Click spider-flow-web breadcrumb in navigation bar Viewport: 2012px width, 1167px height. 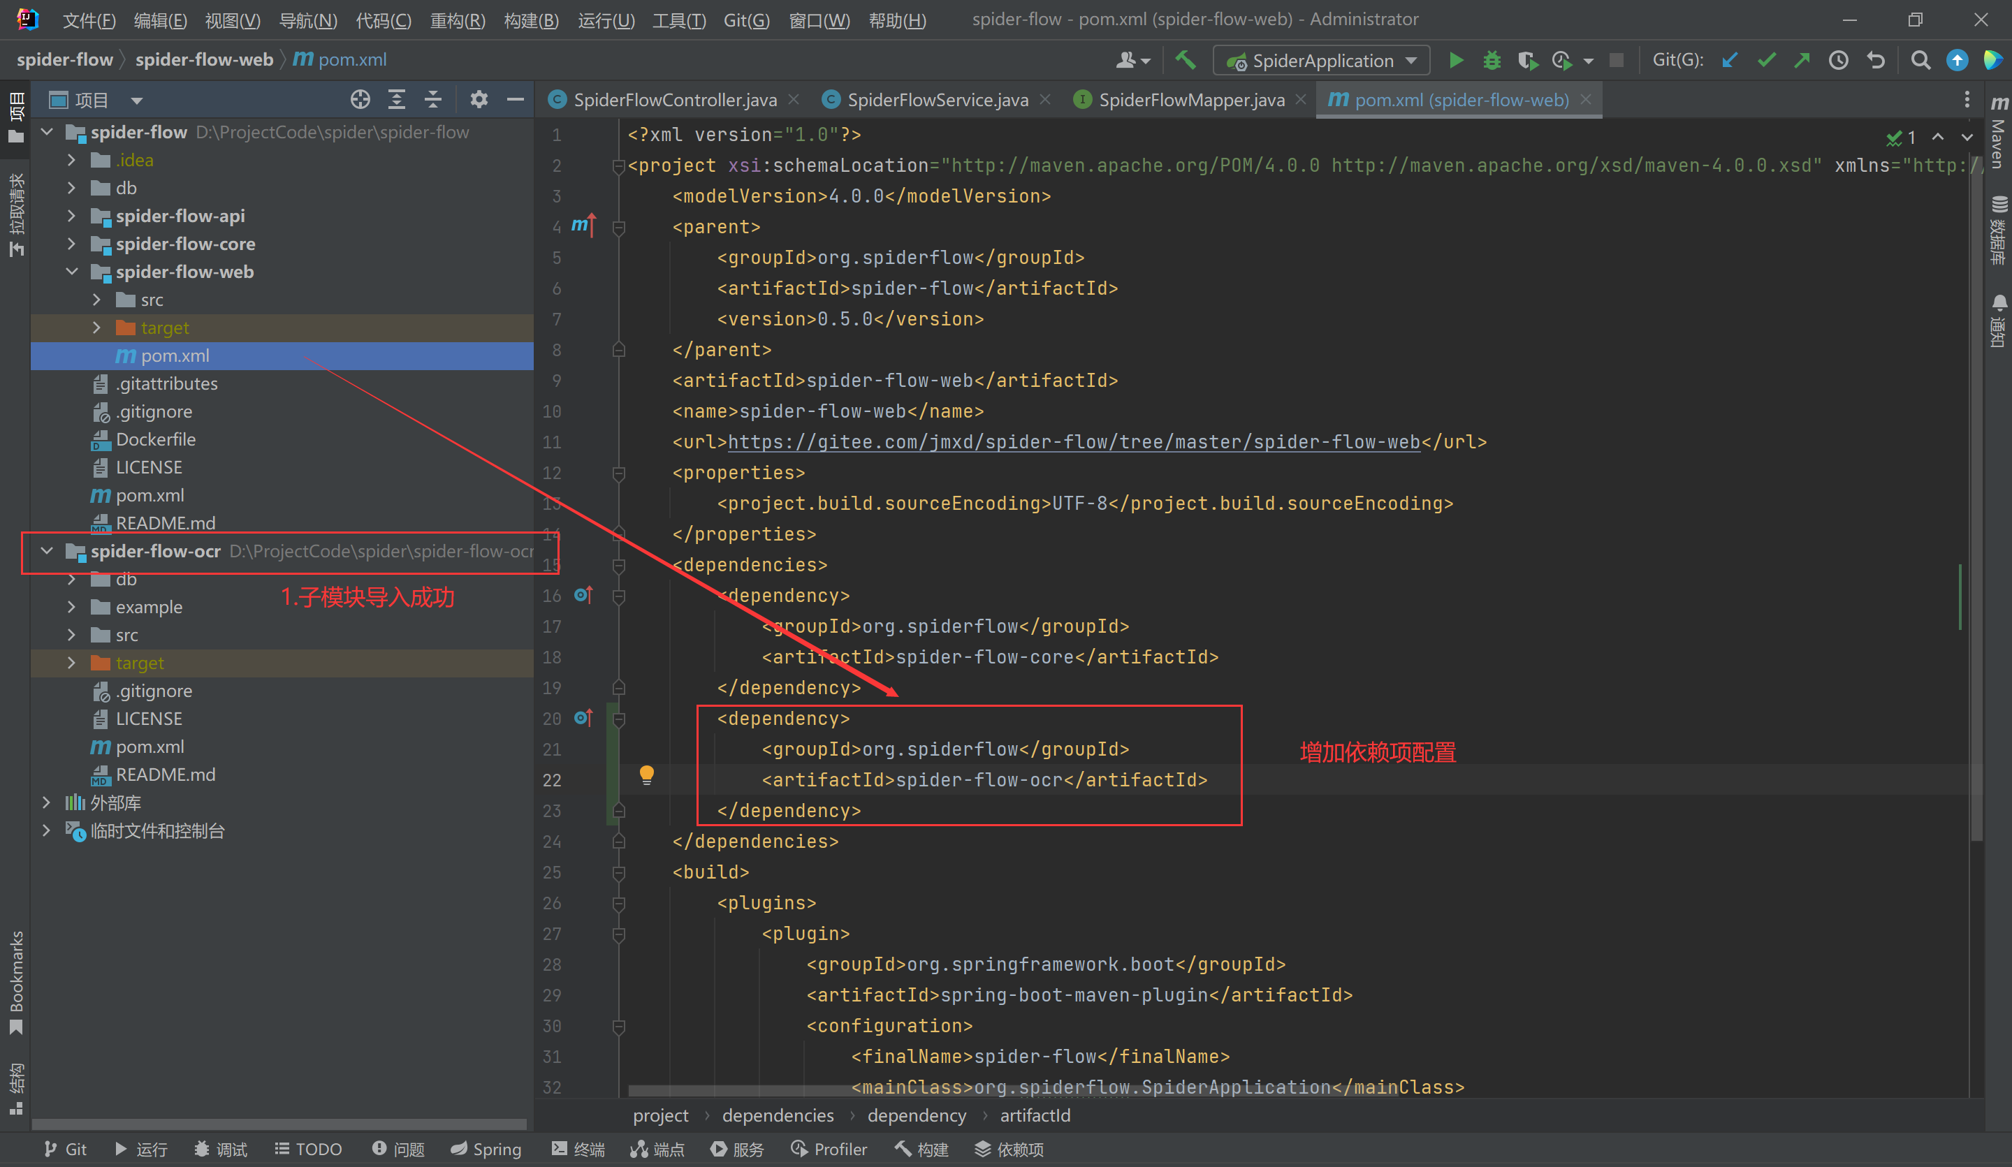[203, 60]
